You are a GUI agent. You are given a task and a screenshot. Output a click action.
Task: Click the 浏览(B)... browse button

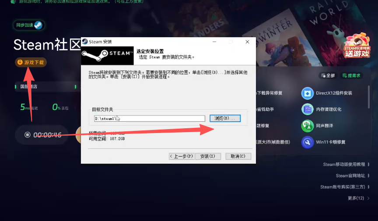pyautogui.click(x=225, y=119)
